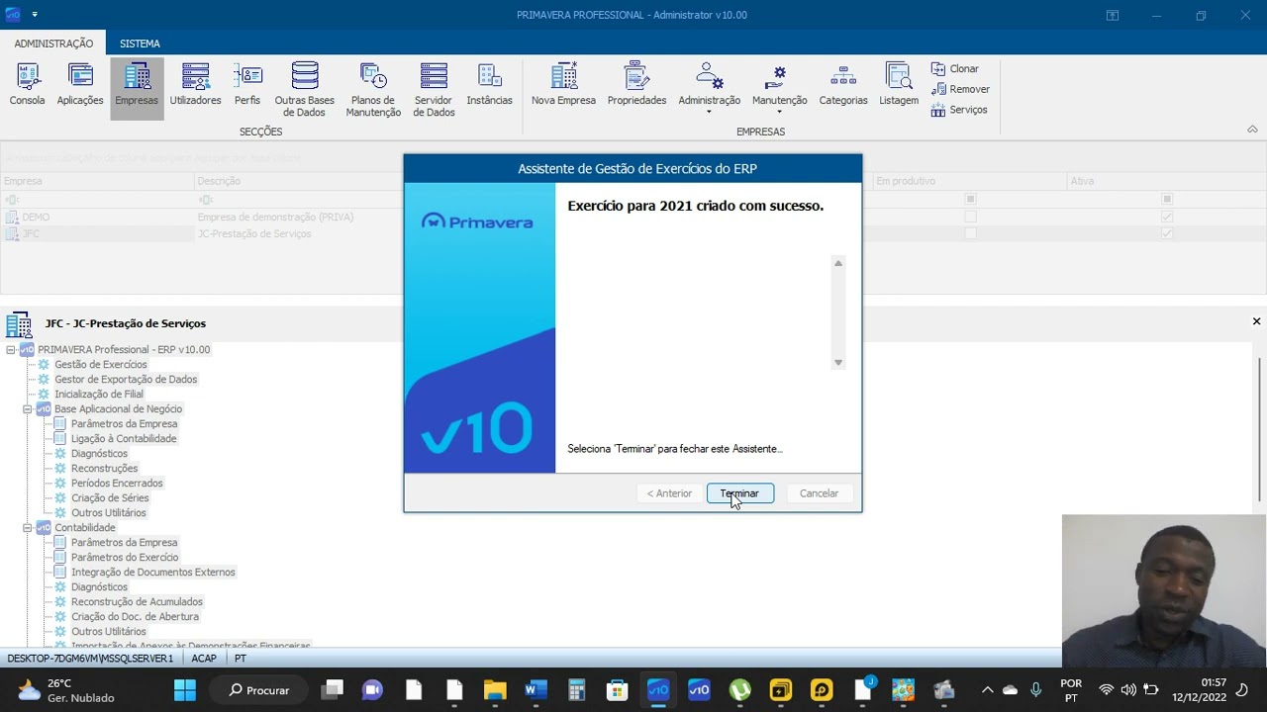Viewport: 1267px width, 712px height.
Task: Click the wizard scrollbar down arrow
Action: [838, 363]
